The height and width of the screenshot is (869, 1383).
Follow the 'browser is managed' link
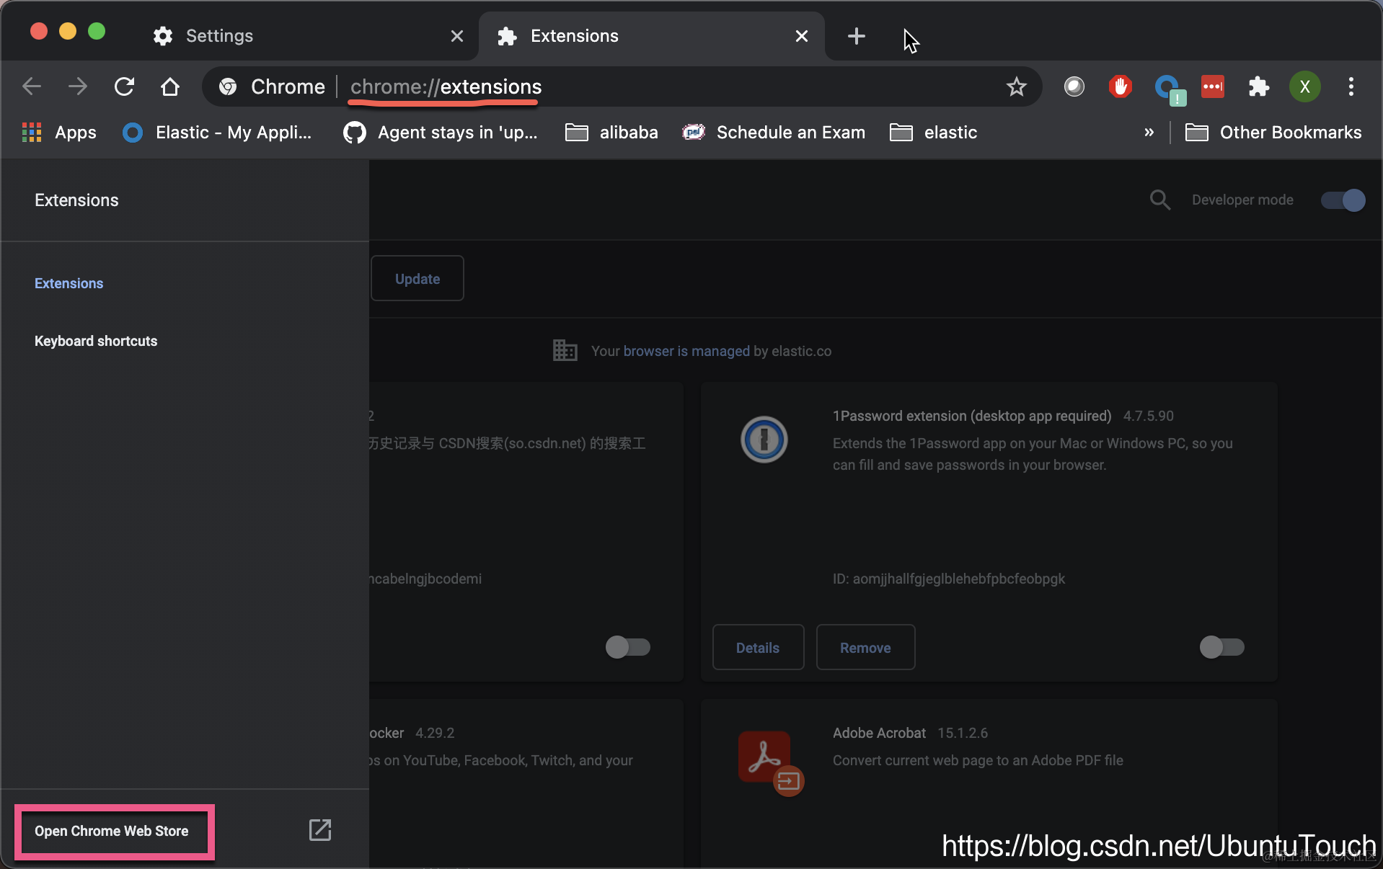(686, 351)
